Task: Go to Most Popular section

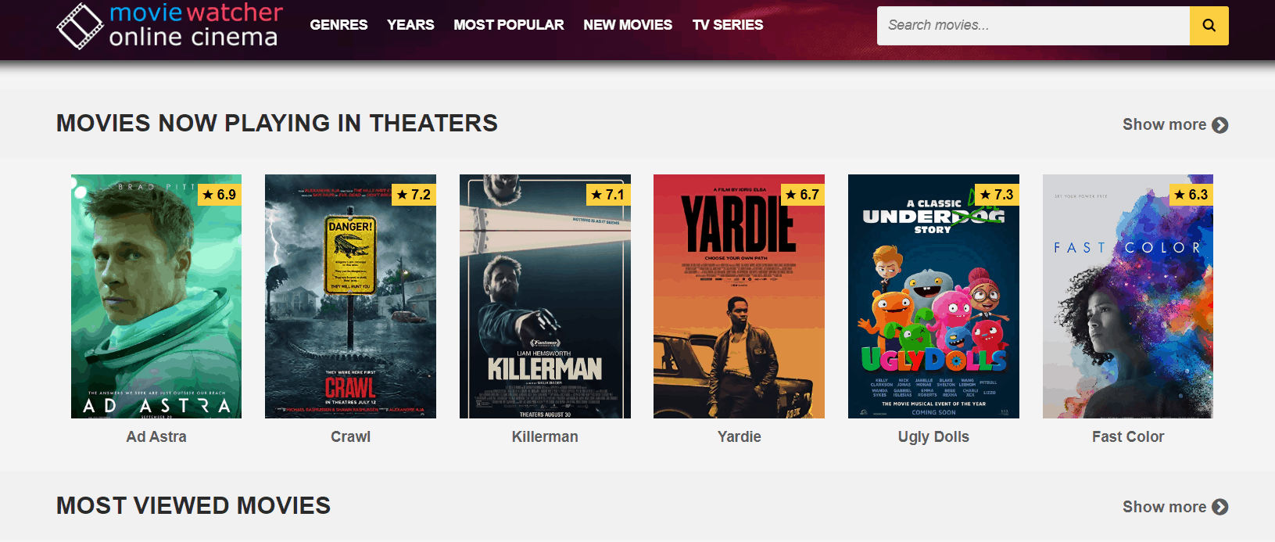Action: (x=509, y=25)
